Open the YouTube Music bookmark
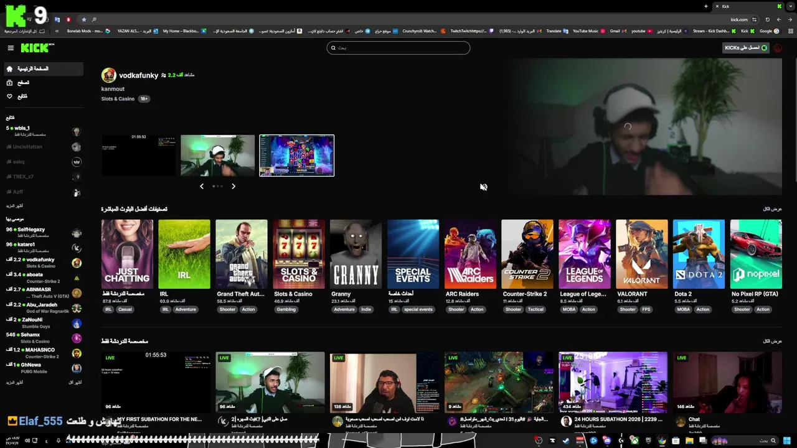The width and height of the screenshot is (797, 448). (589, 31)
